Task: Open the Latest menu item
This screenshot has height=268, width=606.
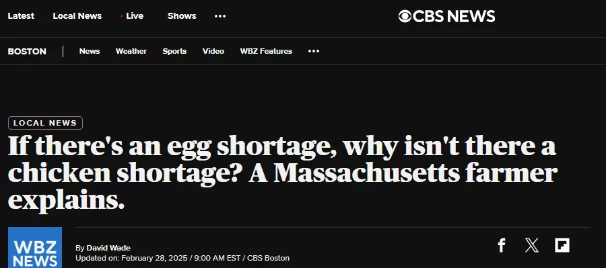Action: click(x=21, y=16)
